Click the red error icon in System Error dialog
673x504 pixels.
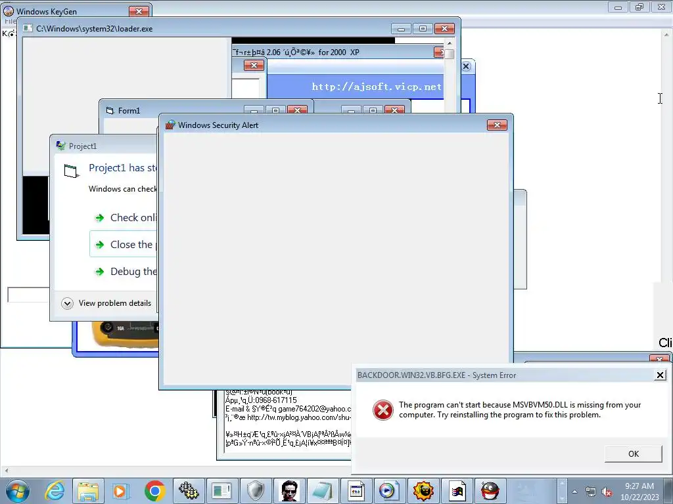383,410
